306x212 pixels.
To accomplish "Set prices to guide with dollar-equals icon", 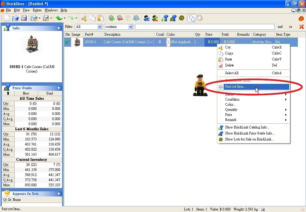I will (146, 18).
